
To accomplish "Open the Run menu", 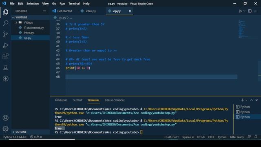I will point(62,4).
